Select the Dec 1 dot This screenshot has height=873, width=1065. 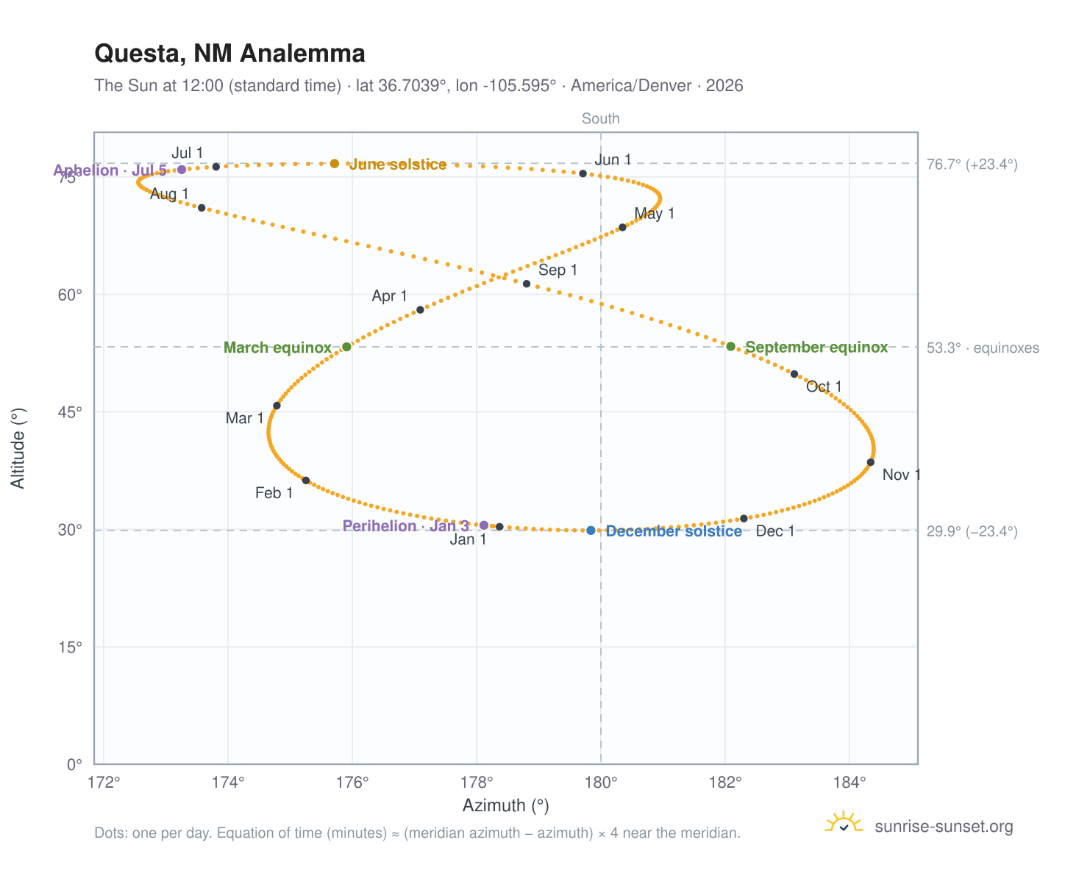tap(744, 519)
